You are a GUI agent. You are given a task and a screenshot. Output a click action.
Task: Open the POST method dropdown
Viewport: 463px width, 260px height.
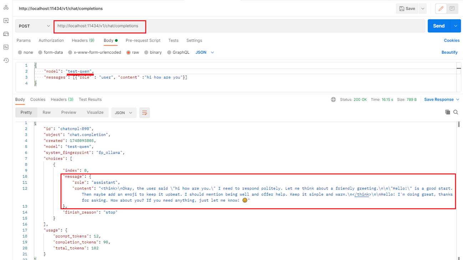[x=34, y=26]
